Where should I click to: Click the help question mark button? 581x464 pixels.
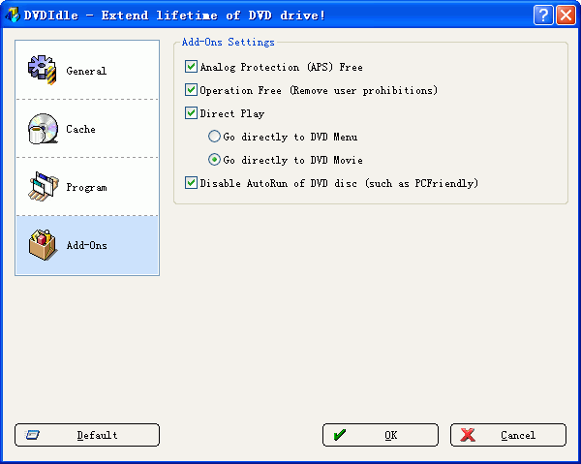pyautogui.click(x=543, y=15)
